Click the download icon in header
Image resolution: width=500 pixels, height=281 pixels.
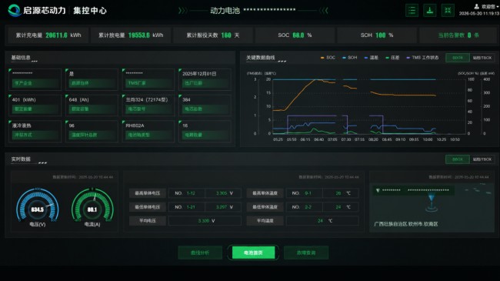pyautogui.click(x=429, y=10)
